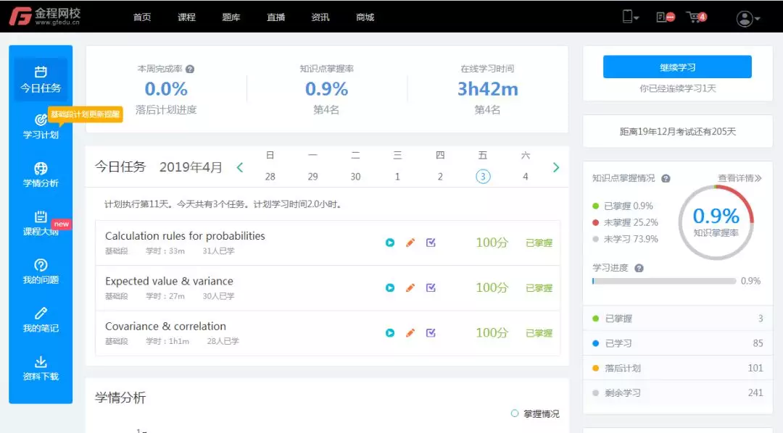Select date 30 in the week strip
This screenshot has height=433, width=783.
point(355,176)
